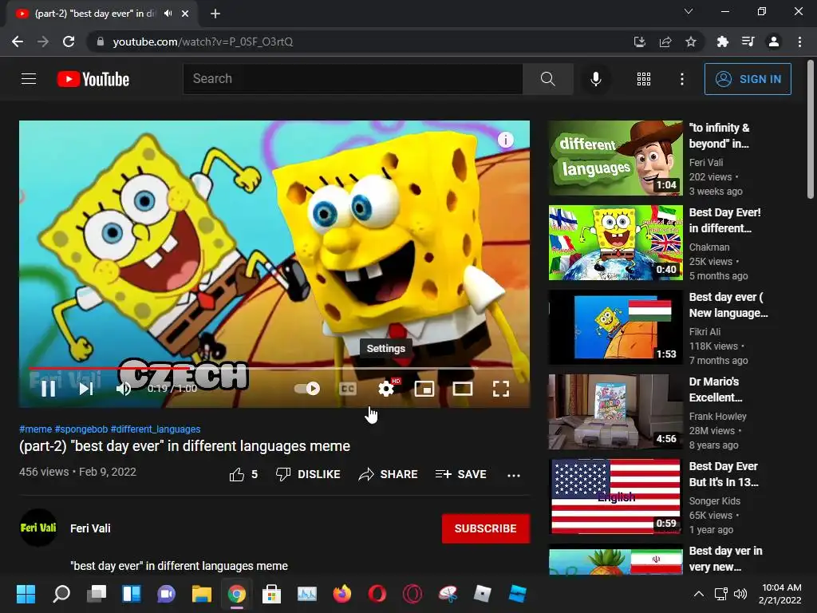Image resolution: width=817 pixels, height=613 pixels.
Task: Toggle the autoplay switch in player
Action: pyautogui.click(x=307, y=389)
